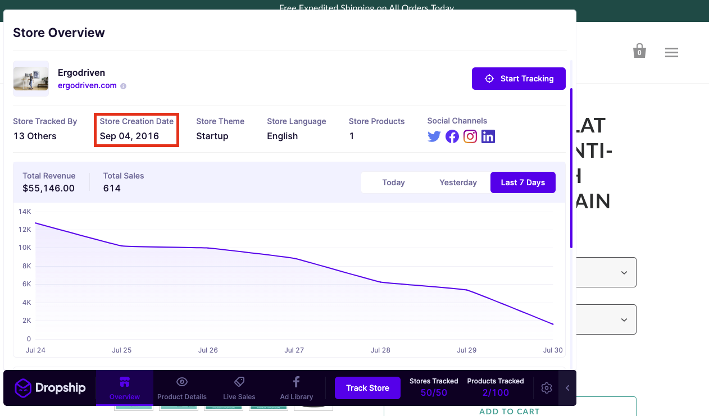Screen dimensions: 709x416
Task: Open Ergodriven's Instagram social channel
Action: [x=470, y=136]
